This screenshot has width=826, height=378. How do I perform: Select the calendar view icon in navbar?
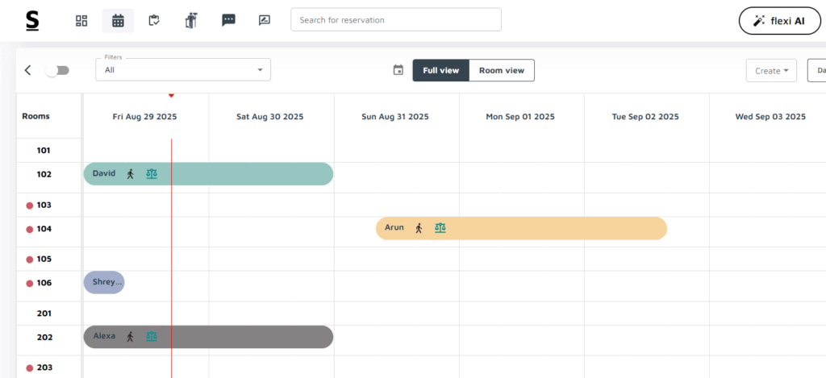[118, 21]
